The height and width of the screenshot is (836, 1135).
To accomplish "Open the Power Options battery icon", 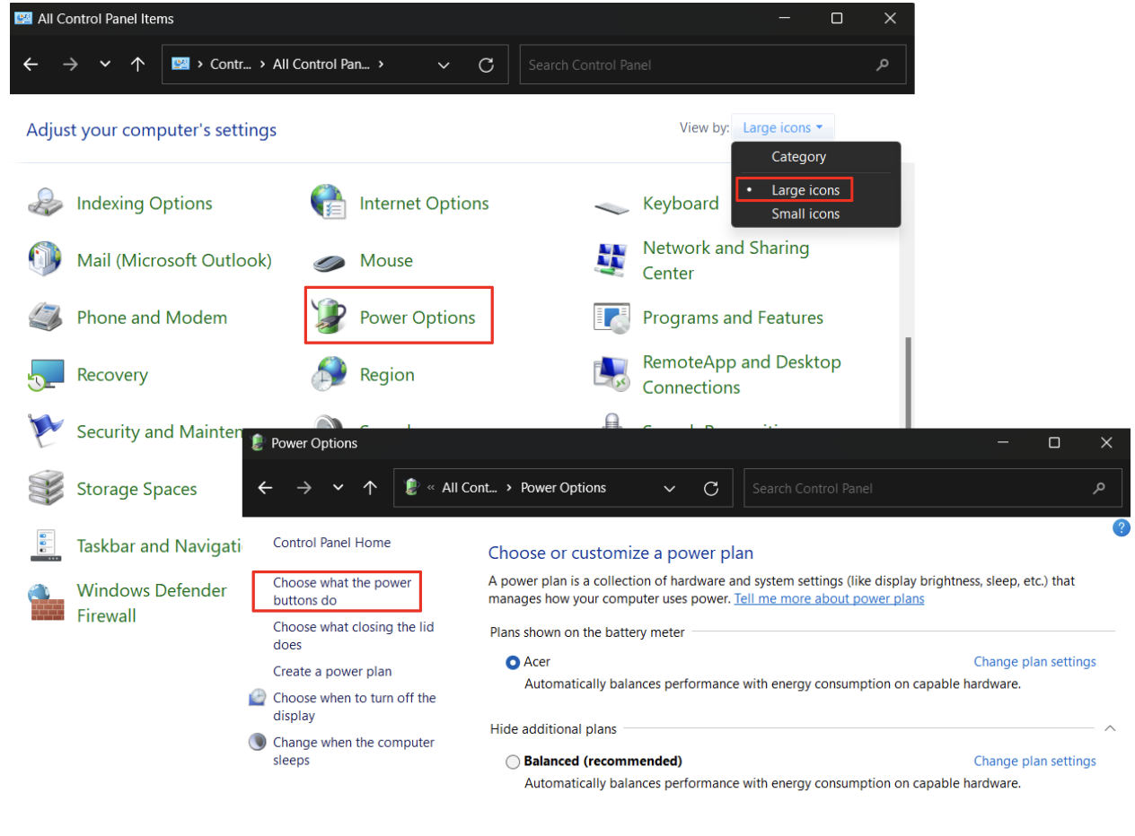I will point(329,317).
